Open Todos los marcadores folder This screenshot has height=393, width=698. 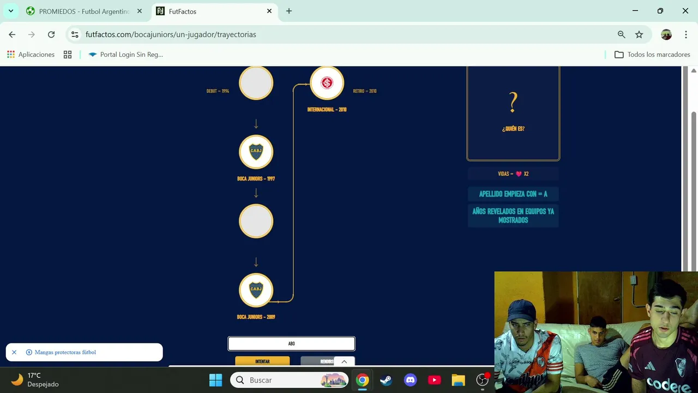652,55
